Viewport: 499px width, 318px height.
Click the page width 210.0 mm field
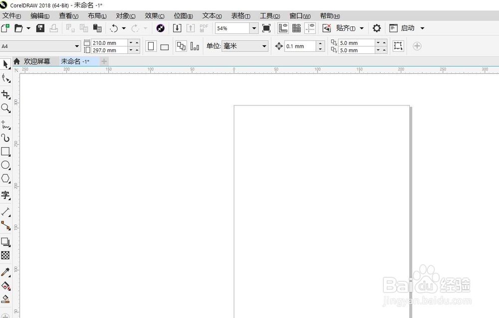click(109, 42)
